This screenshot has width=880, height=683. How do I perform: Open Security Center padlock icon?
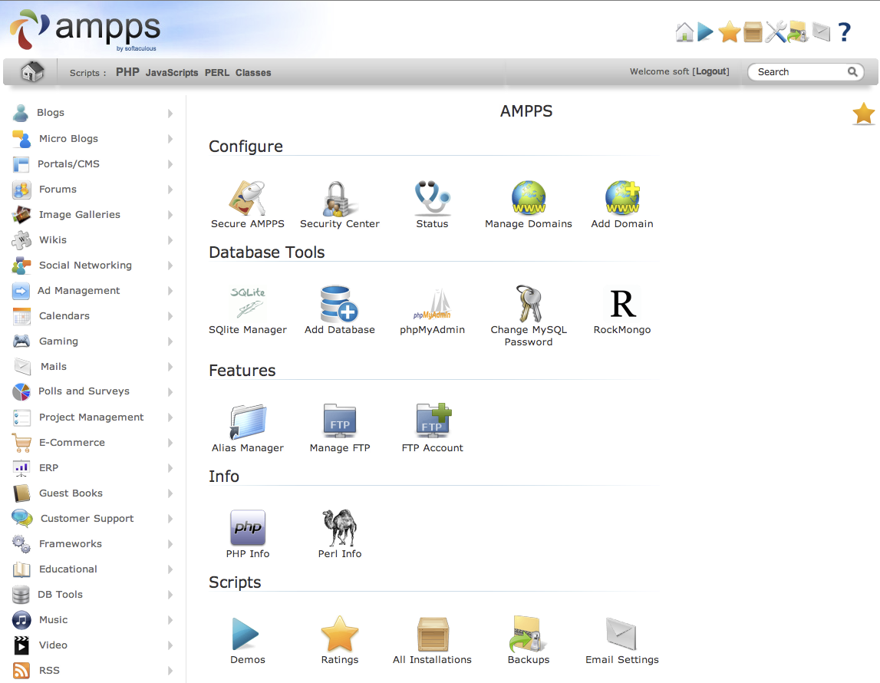coord(339,199)
